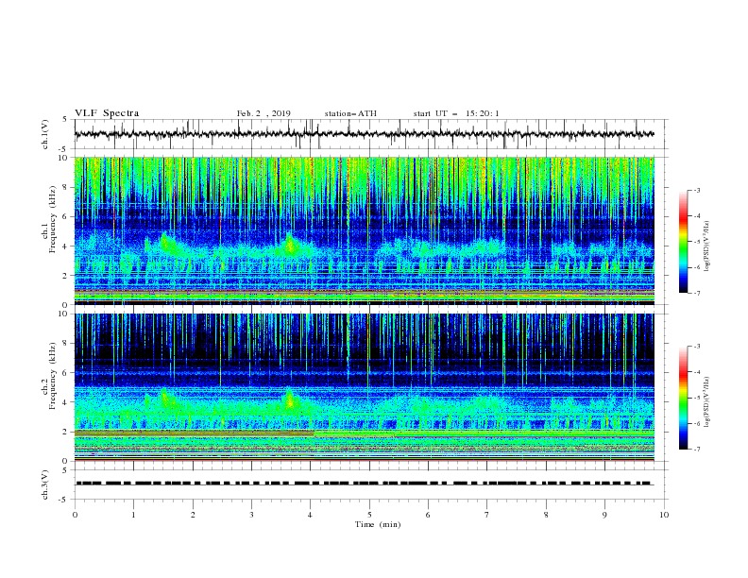Click the time axis tick label '8'
Viewport: 748px width, 578px height.
546,515
